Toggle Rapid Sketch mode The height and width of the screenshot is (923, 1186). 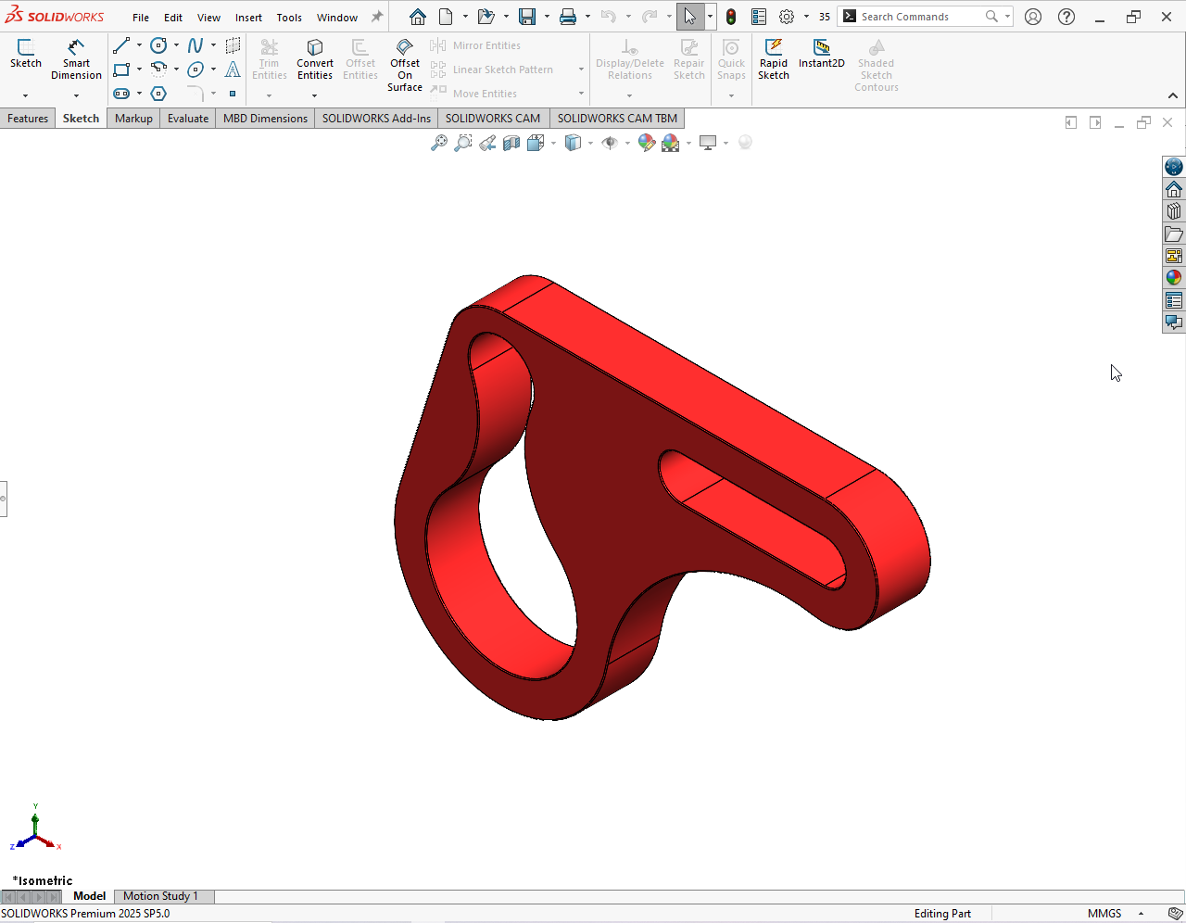click(773, 59)
